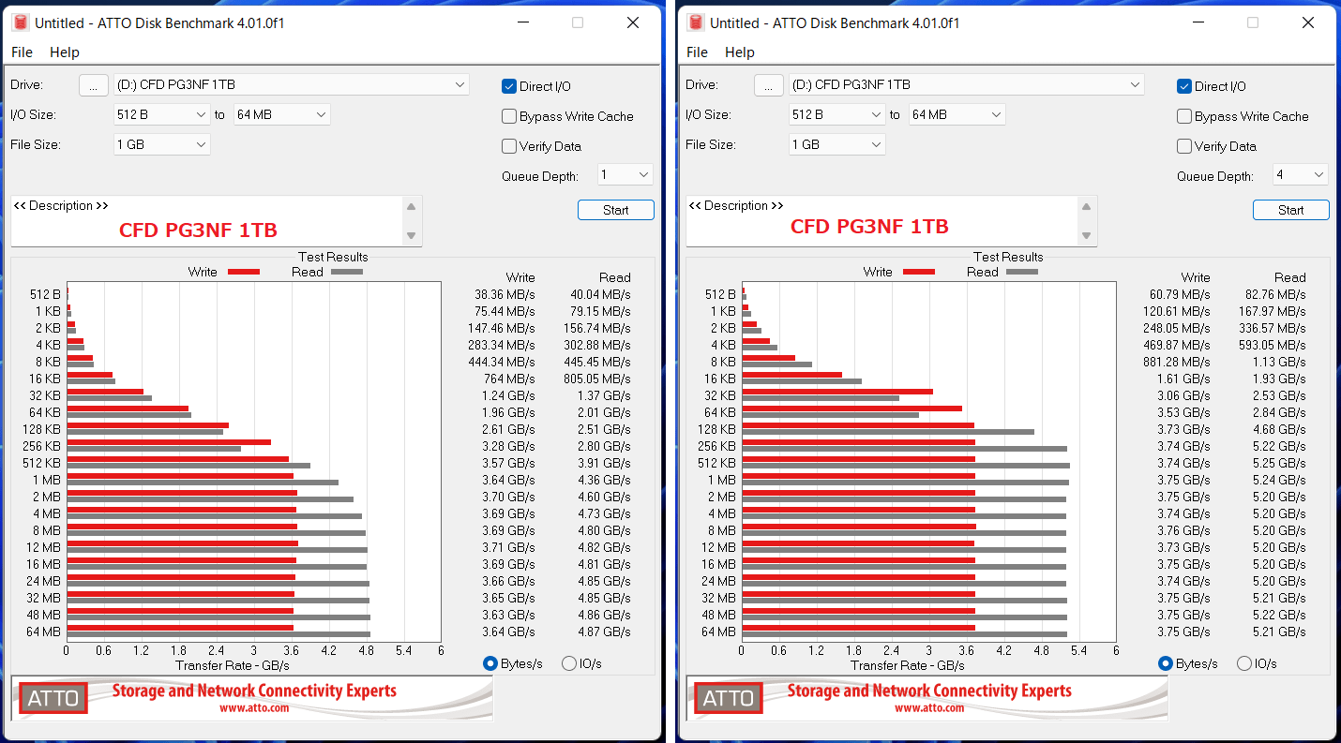Open File Size 1 GB dropdown in right window
The image size is (1341, 743).
(836, 144)
